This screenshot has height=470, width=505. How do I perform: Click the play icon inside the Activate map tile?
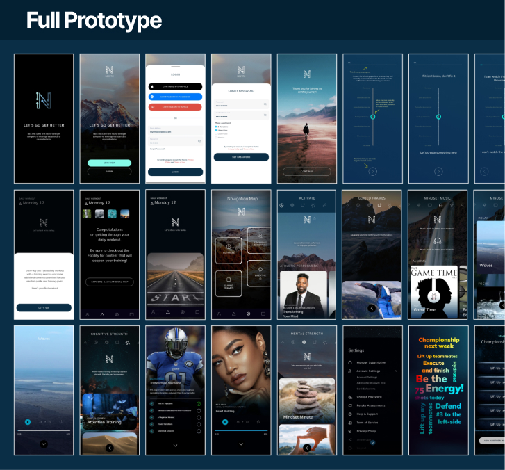pyautogui.click(x=229, y=247)
